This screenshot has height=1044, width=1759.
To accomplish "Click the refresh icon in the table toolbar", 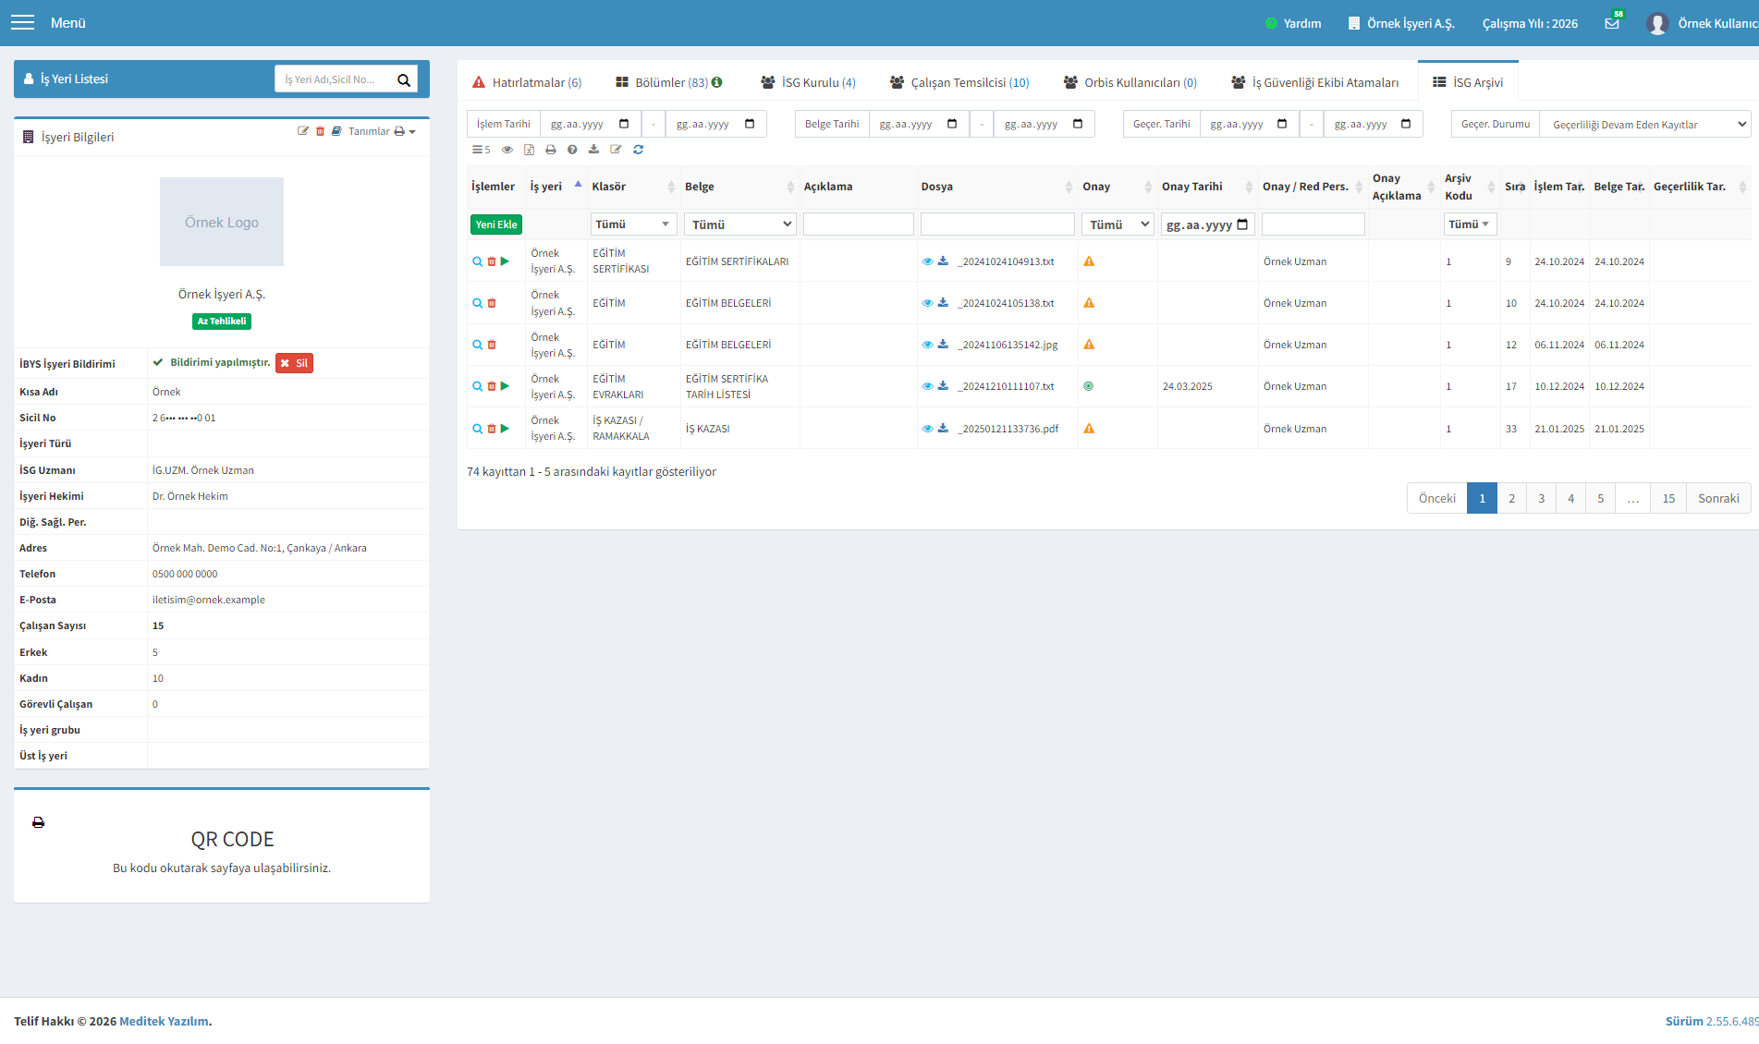I will [x=638, y=150].
